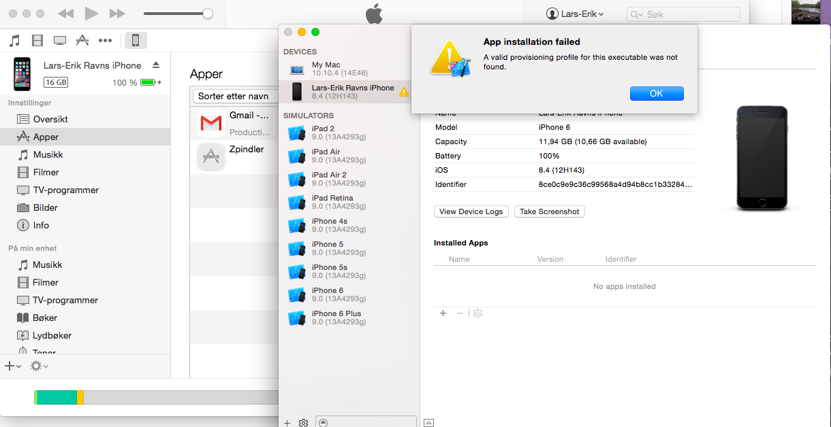831x427 pixels.
Task: Open Bøker in iTunes sidebar
Action: tap(85, 318)
